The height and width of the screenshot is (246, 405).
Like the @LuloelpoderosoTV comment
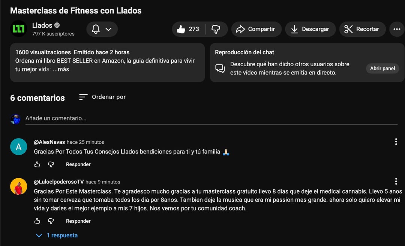[x=37, y=221]
